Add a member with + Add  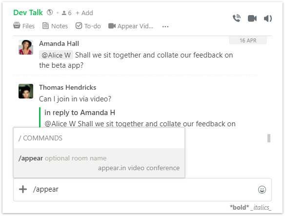[x=84, y=13]
